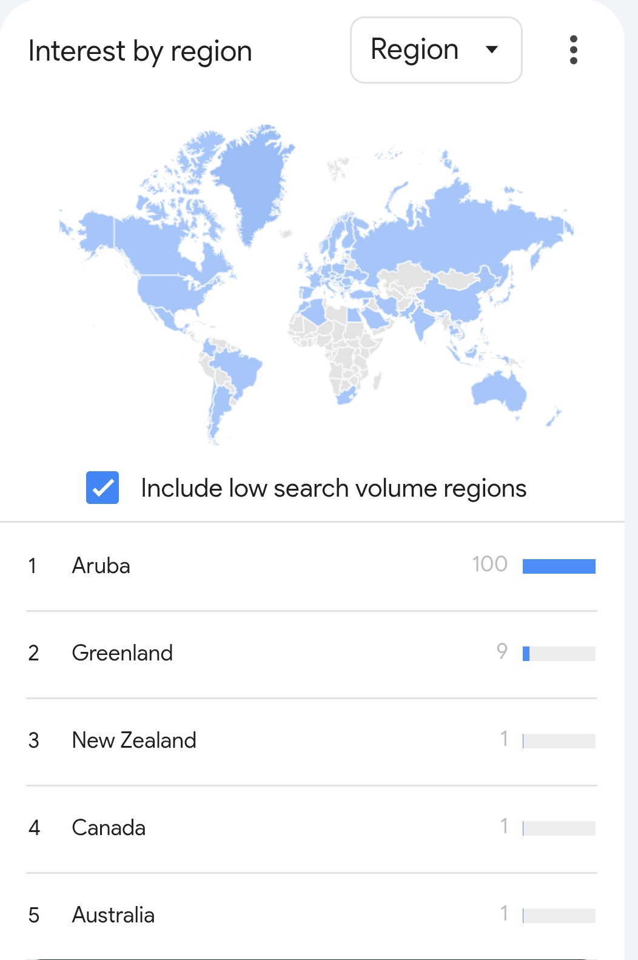Image resolution: width=638 pixels, height=960 pixels.
Task: Click Greenland's interest bar
Action: (x=559, y=654)
